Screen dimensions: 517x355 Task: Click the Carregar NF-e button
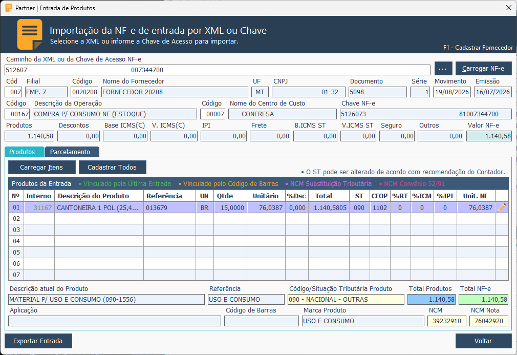point(483,69)
